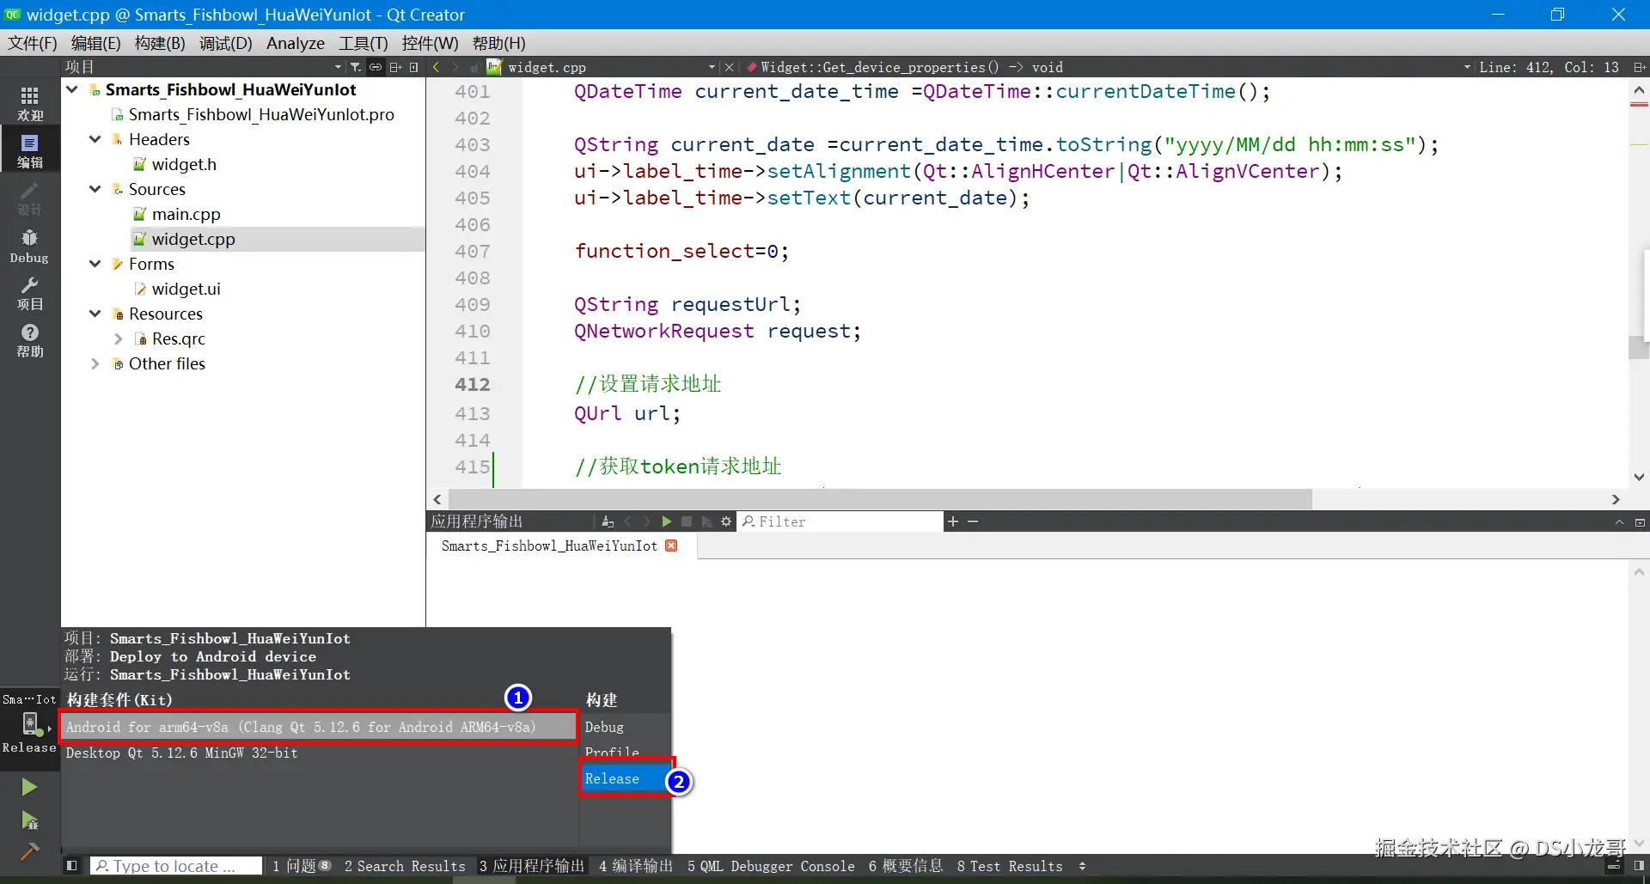Viewport: 1650px width, 884px height.
Task: Collapse the Forms folder
Action: 95,264
